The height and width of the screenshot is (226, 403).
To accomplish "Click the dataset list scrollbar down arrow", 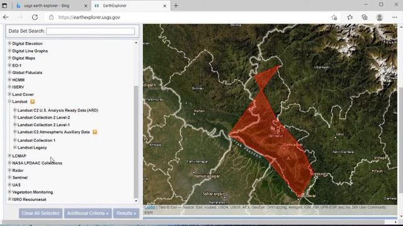I will tap(136, 201).
